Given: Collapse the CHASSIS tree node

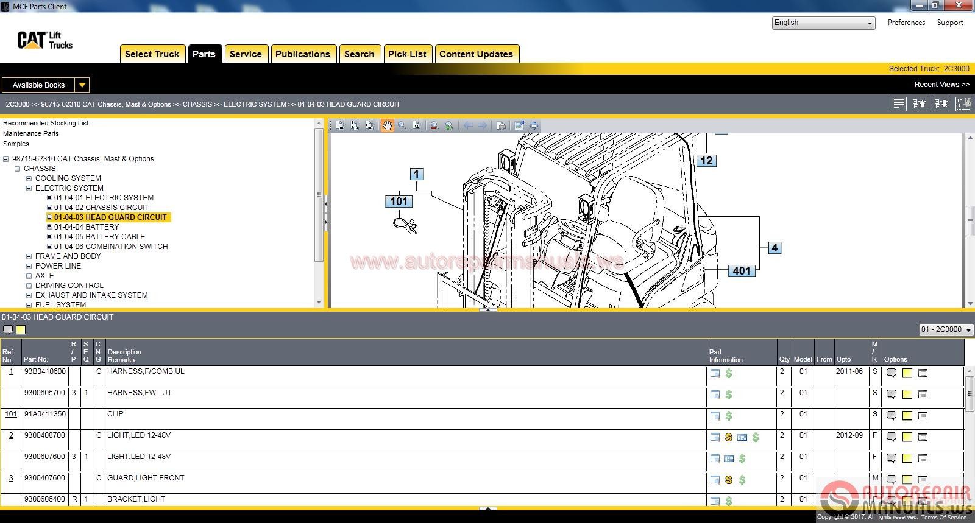Looking at the screenshot, I should pyautogui.click(x=17, y=169).
